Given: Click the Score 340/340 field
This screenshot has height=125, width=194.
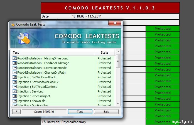Looking at the screenshot, I should pyautogui.click(x=44, y=112).
